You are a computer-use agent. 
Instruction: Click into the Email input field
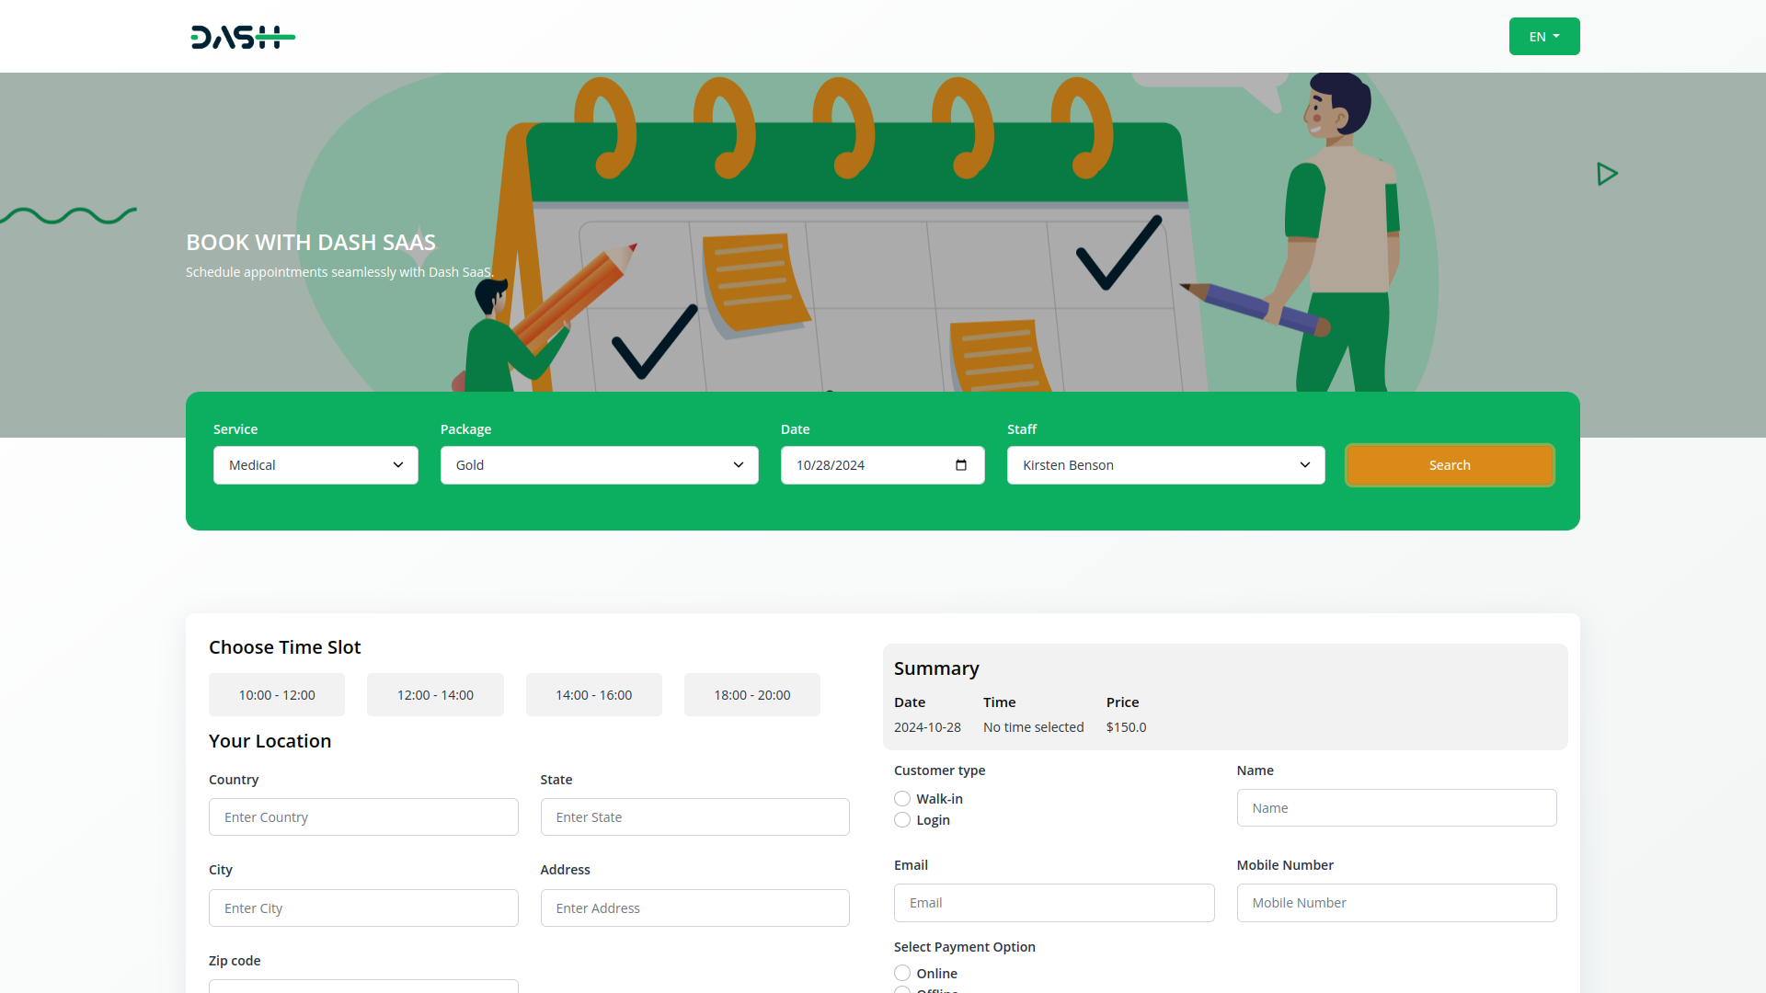pyautogui.click(x=1053, y=903)
